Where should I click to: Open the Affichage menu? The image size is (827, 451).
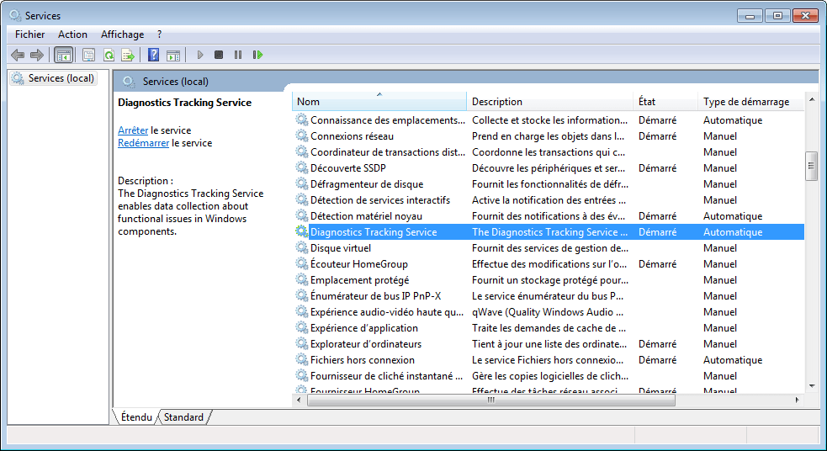[x=122, y=34]
